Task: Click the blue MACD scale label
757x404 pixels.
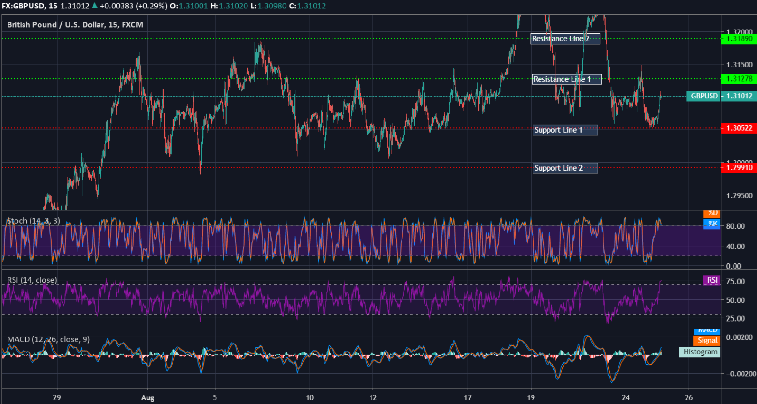Action: pos(707,332)
